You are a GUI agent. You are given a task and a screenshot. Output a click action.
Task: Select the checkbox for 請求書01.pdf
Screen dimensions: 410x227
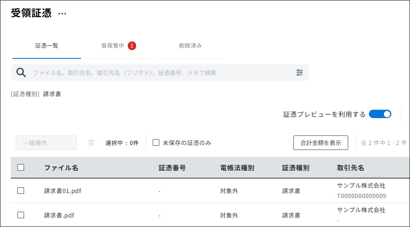pos(21,191)
